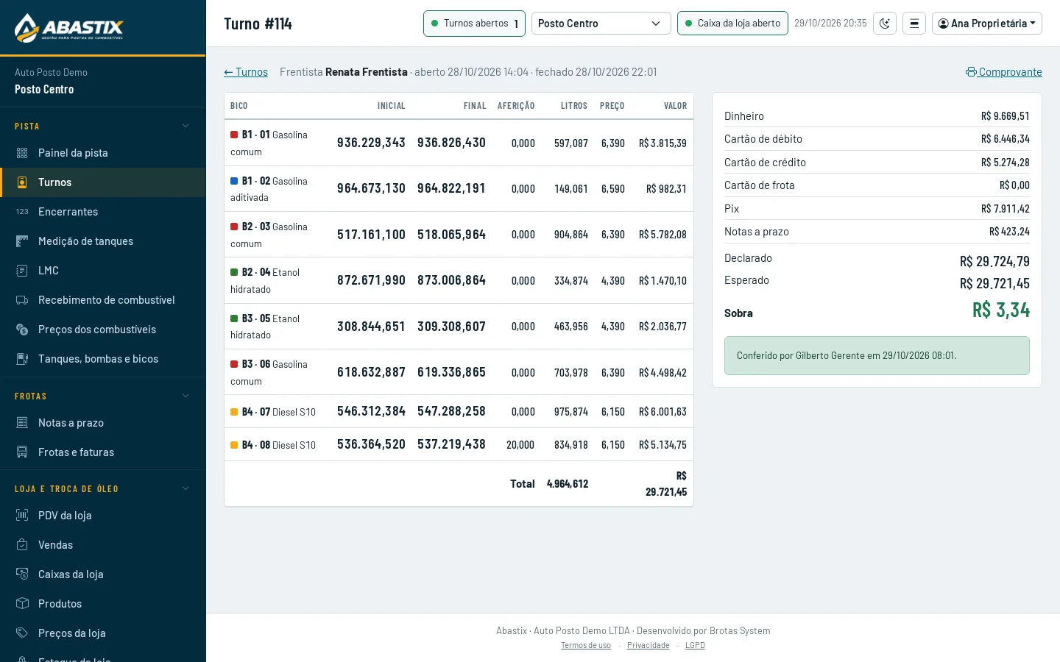Click the Encerrantes 123 icon

point(22,212)
